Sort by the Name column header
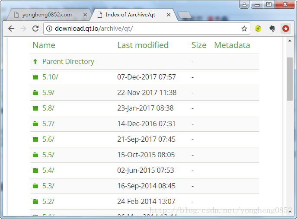The image size is (297, 219). (44, 45)
